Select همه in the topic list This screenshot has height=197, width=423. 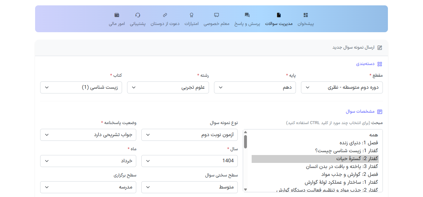[x=315, y=135]
